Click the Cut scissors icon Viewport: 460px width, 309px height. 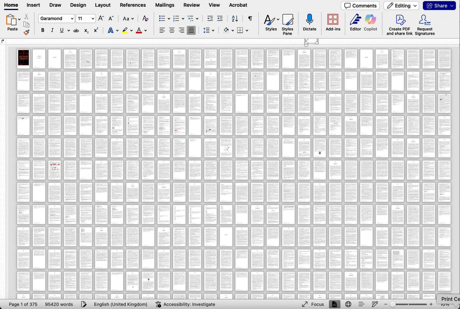click(26, 17)
